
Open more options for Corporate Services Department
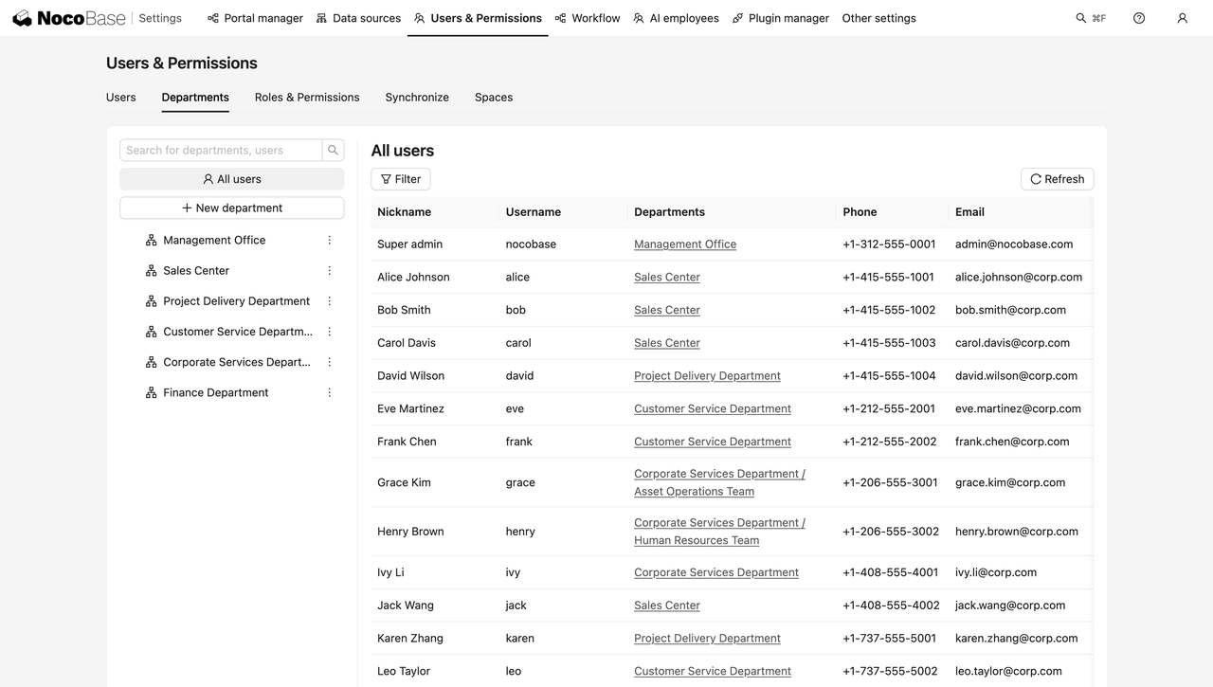click(x=330, y=362)
